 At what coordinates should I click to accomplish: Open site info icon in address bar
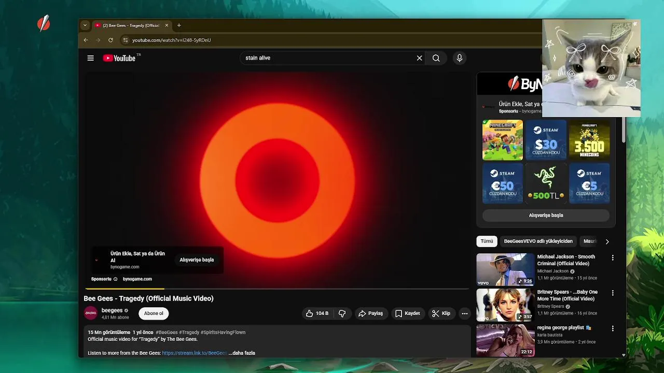(125, 40)
